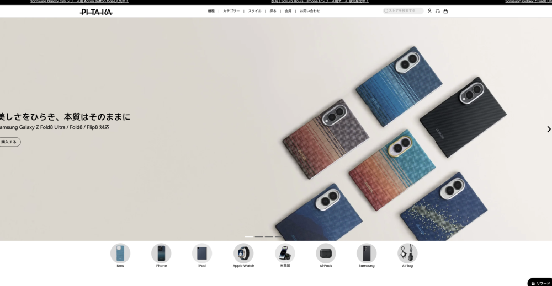The height and width of the screenshot is (286, 552).
Task: Open the headset customer support icon
Action: tap(438, 11)
